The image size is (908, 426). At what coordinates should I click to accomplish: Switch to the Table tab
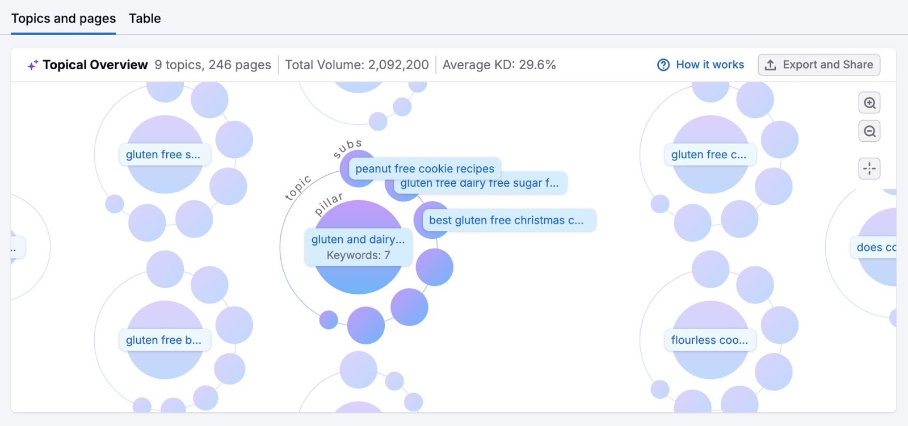click(145, 18)
